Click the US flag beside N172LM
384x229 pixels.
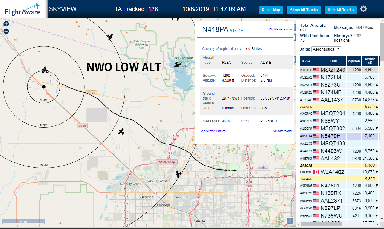coord(316,77)
